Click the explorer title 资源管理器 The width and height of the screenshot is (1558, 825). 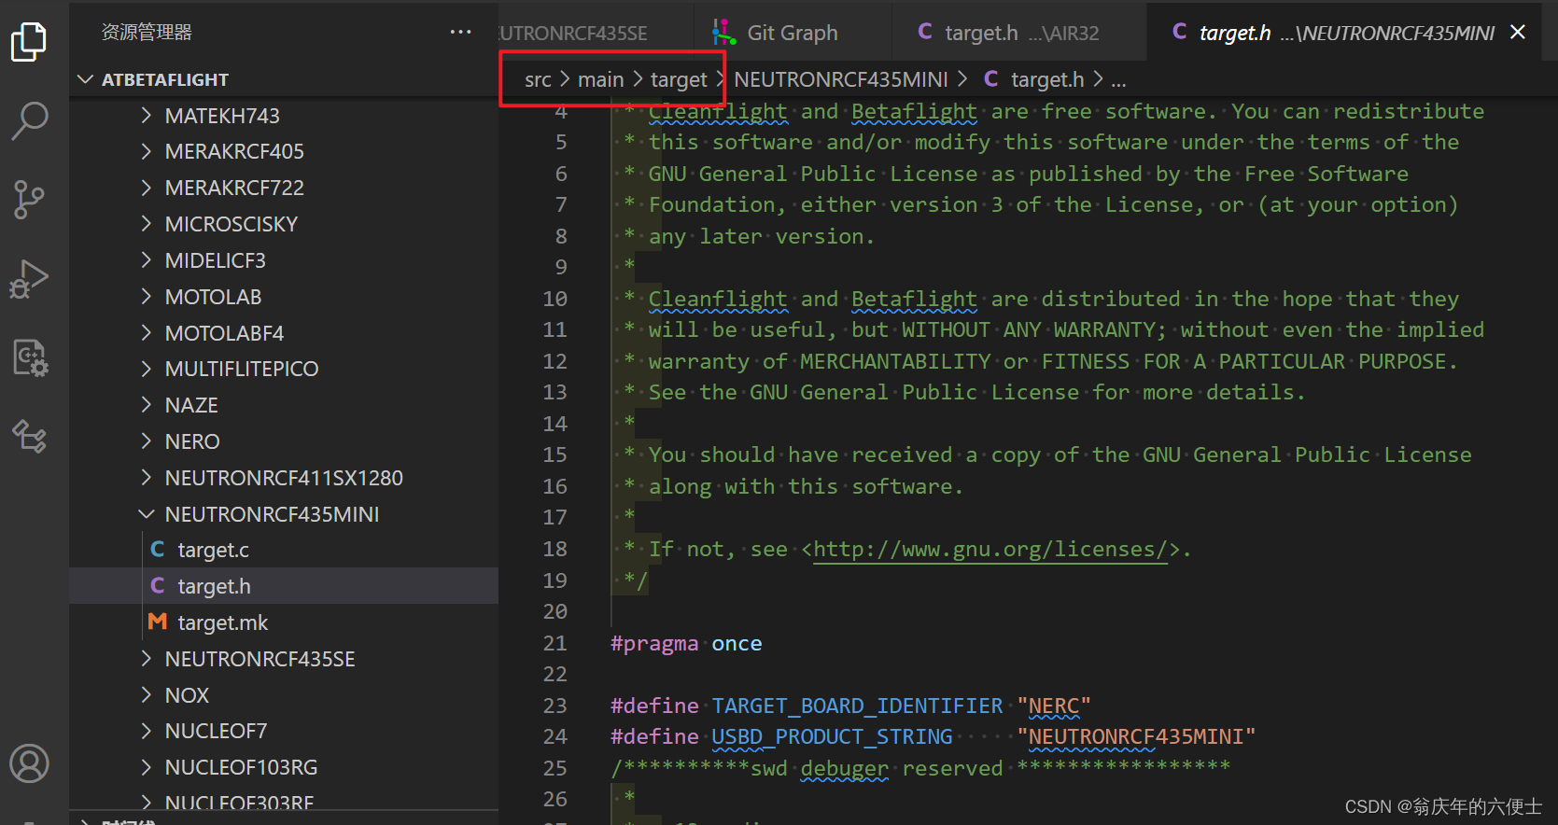(x=147, y=33)
